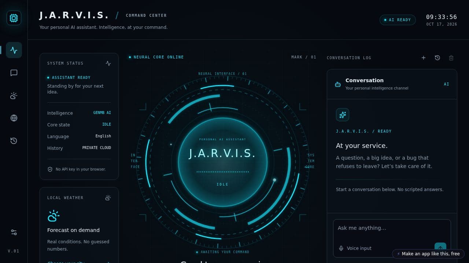Delete conversation with trash icon
This screenshot has height=263, width=469.
(451, 58)
